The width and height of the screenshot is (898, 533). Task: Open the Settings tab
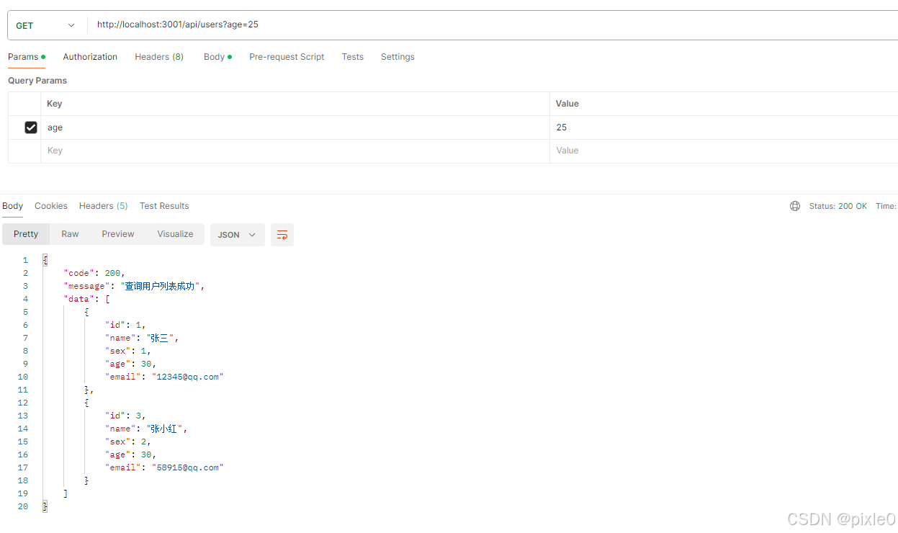(x=398, y=57)
